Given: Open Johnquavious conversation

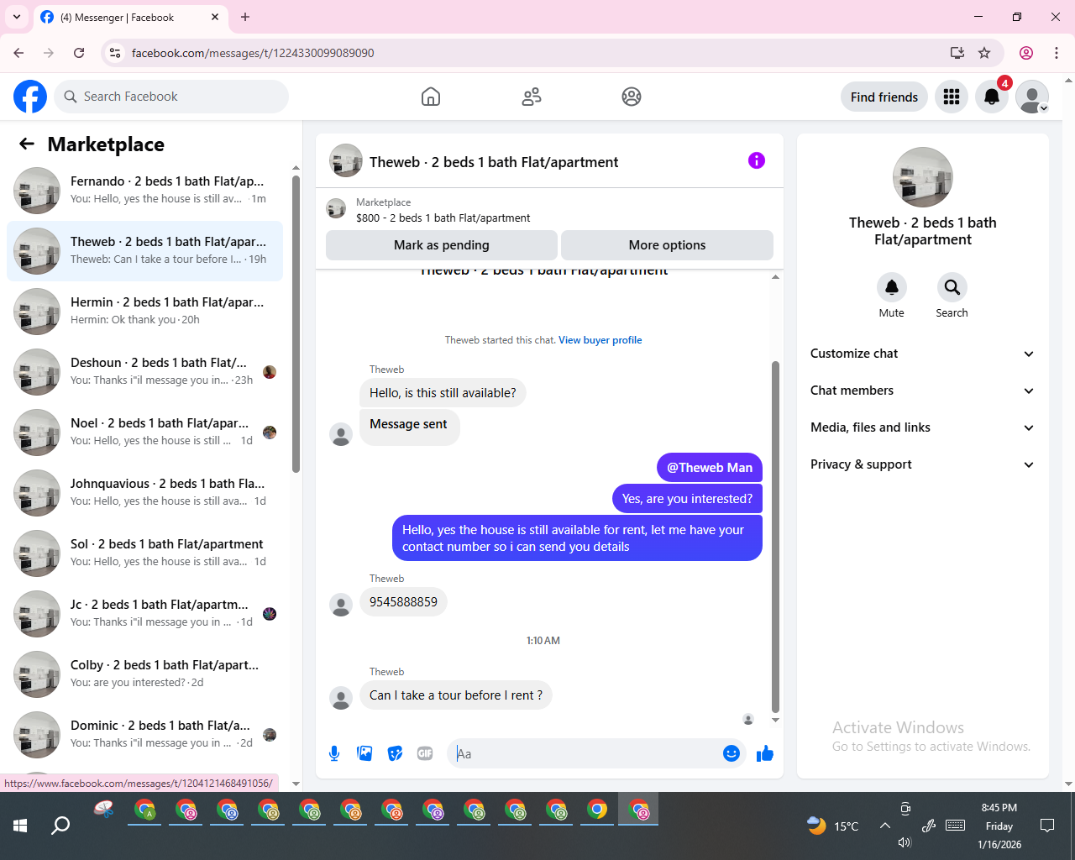Looking at the screenshot, I should [x=144, y=493].
